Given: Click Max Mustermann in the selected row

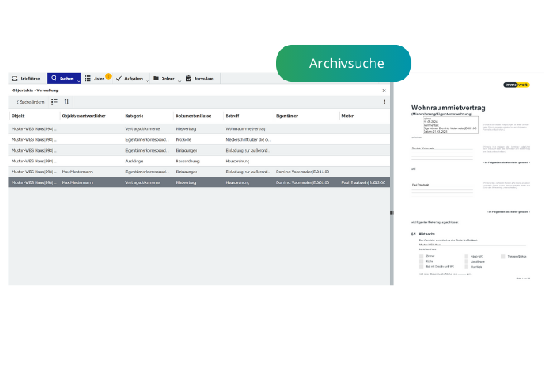Looking at the screenshot, I should [x=77, y=182].
